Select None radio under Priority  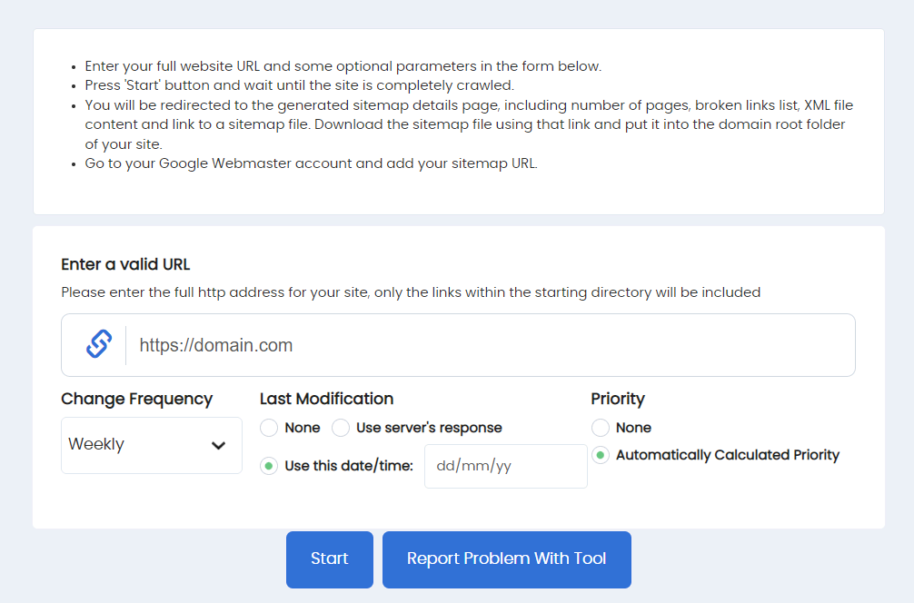coord(601,428)
